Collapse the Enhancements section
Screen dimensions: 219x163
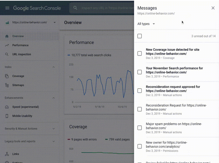pyautogui.click(x=53, y=98)
